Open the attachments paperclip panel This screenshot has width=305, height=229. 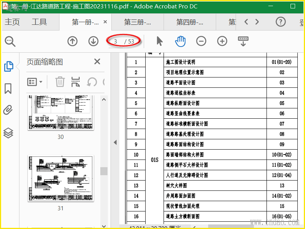8,110
